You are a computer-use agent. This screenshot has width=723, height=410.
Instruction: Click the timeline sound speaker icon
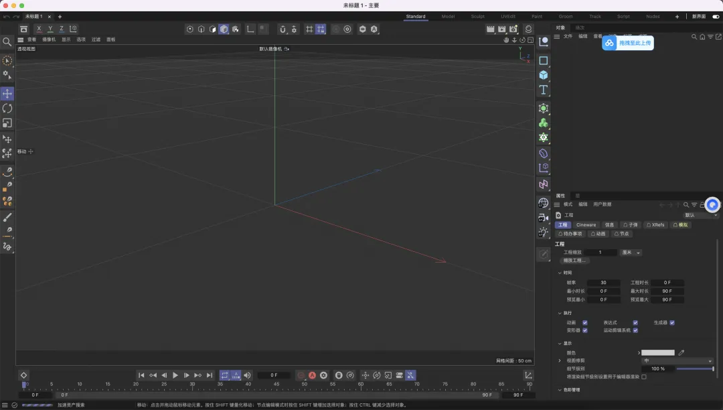pos(247,375)
